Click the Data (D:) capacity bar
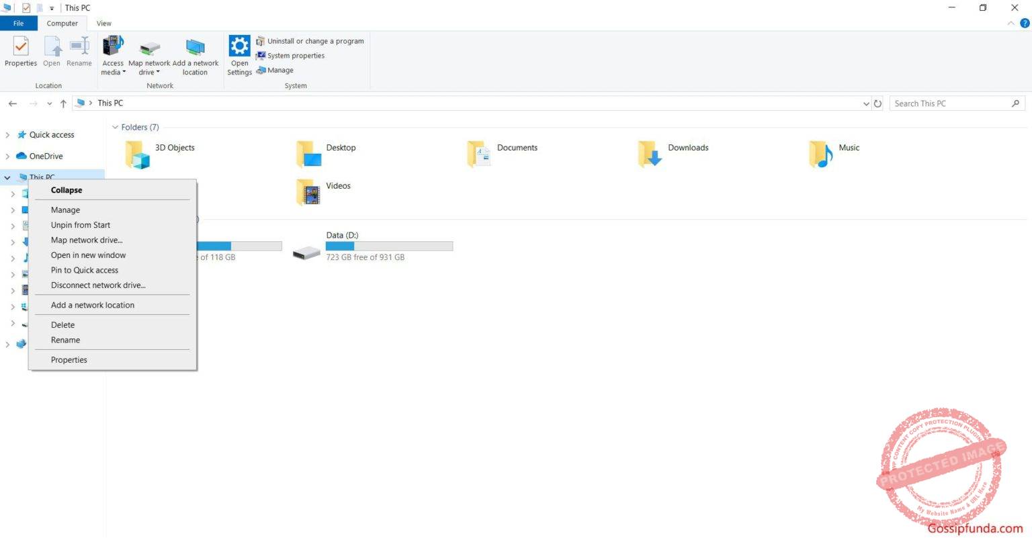The image size is (1032, 540). coord(388,246)
